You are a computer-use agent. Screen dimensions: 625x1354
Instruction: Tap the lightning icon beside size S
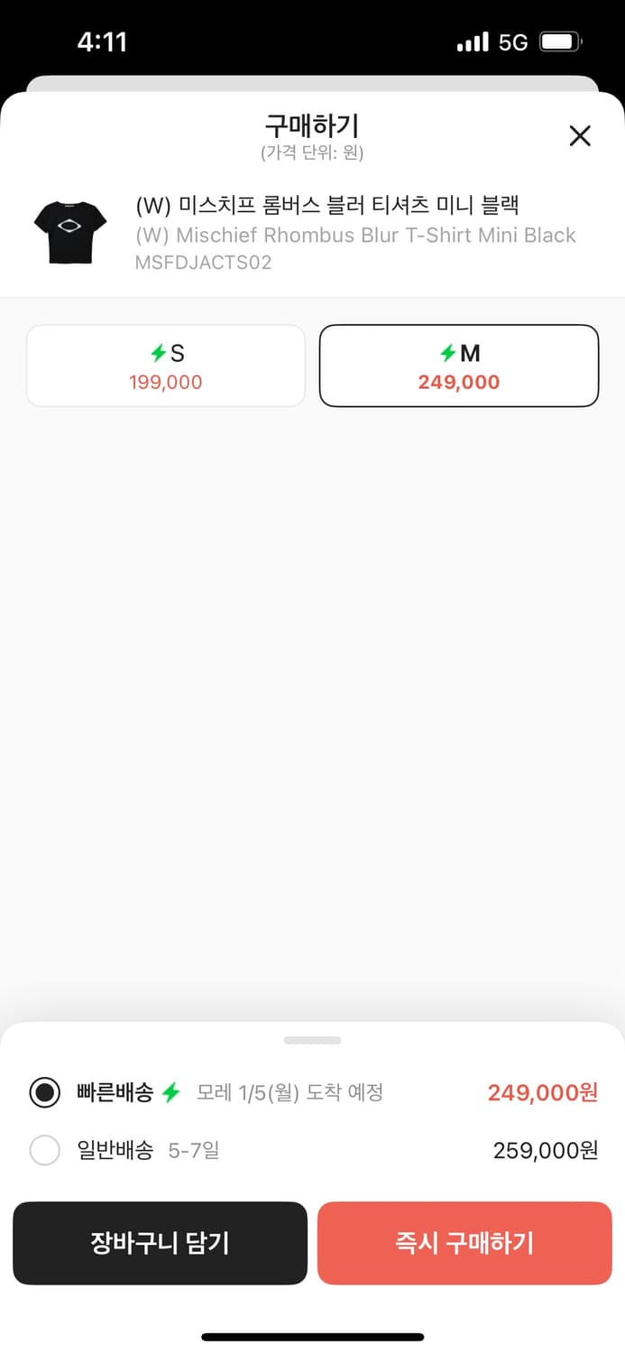(160, 353)
